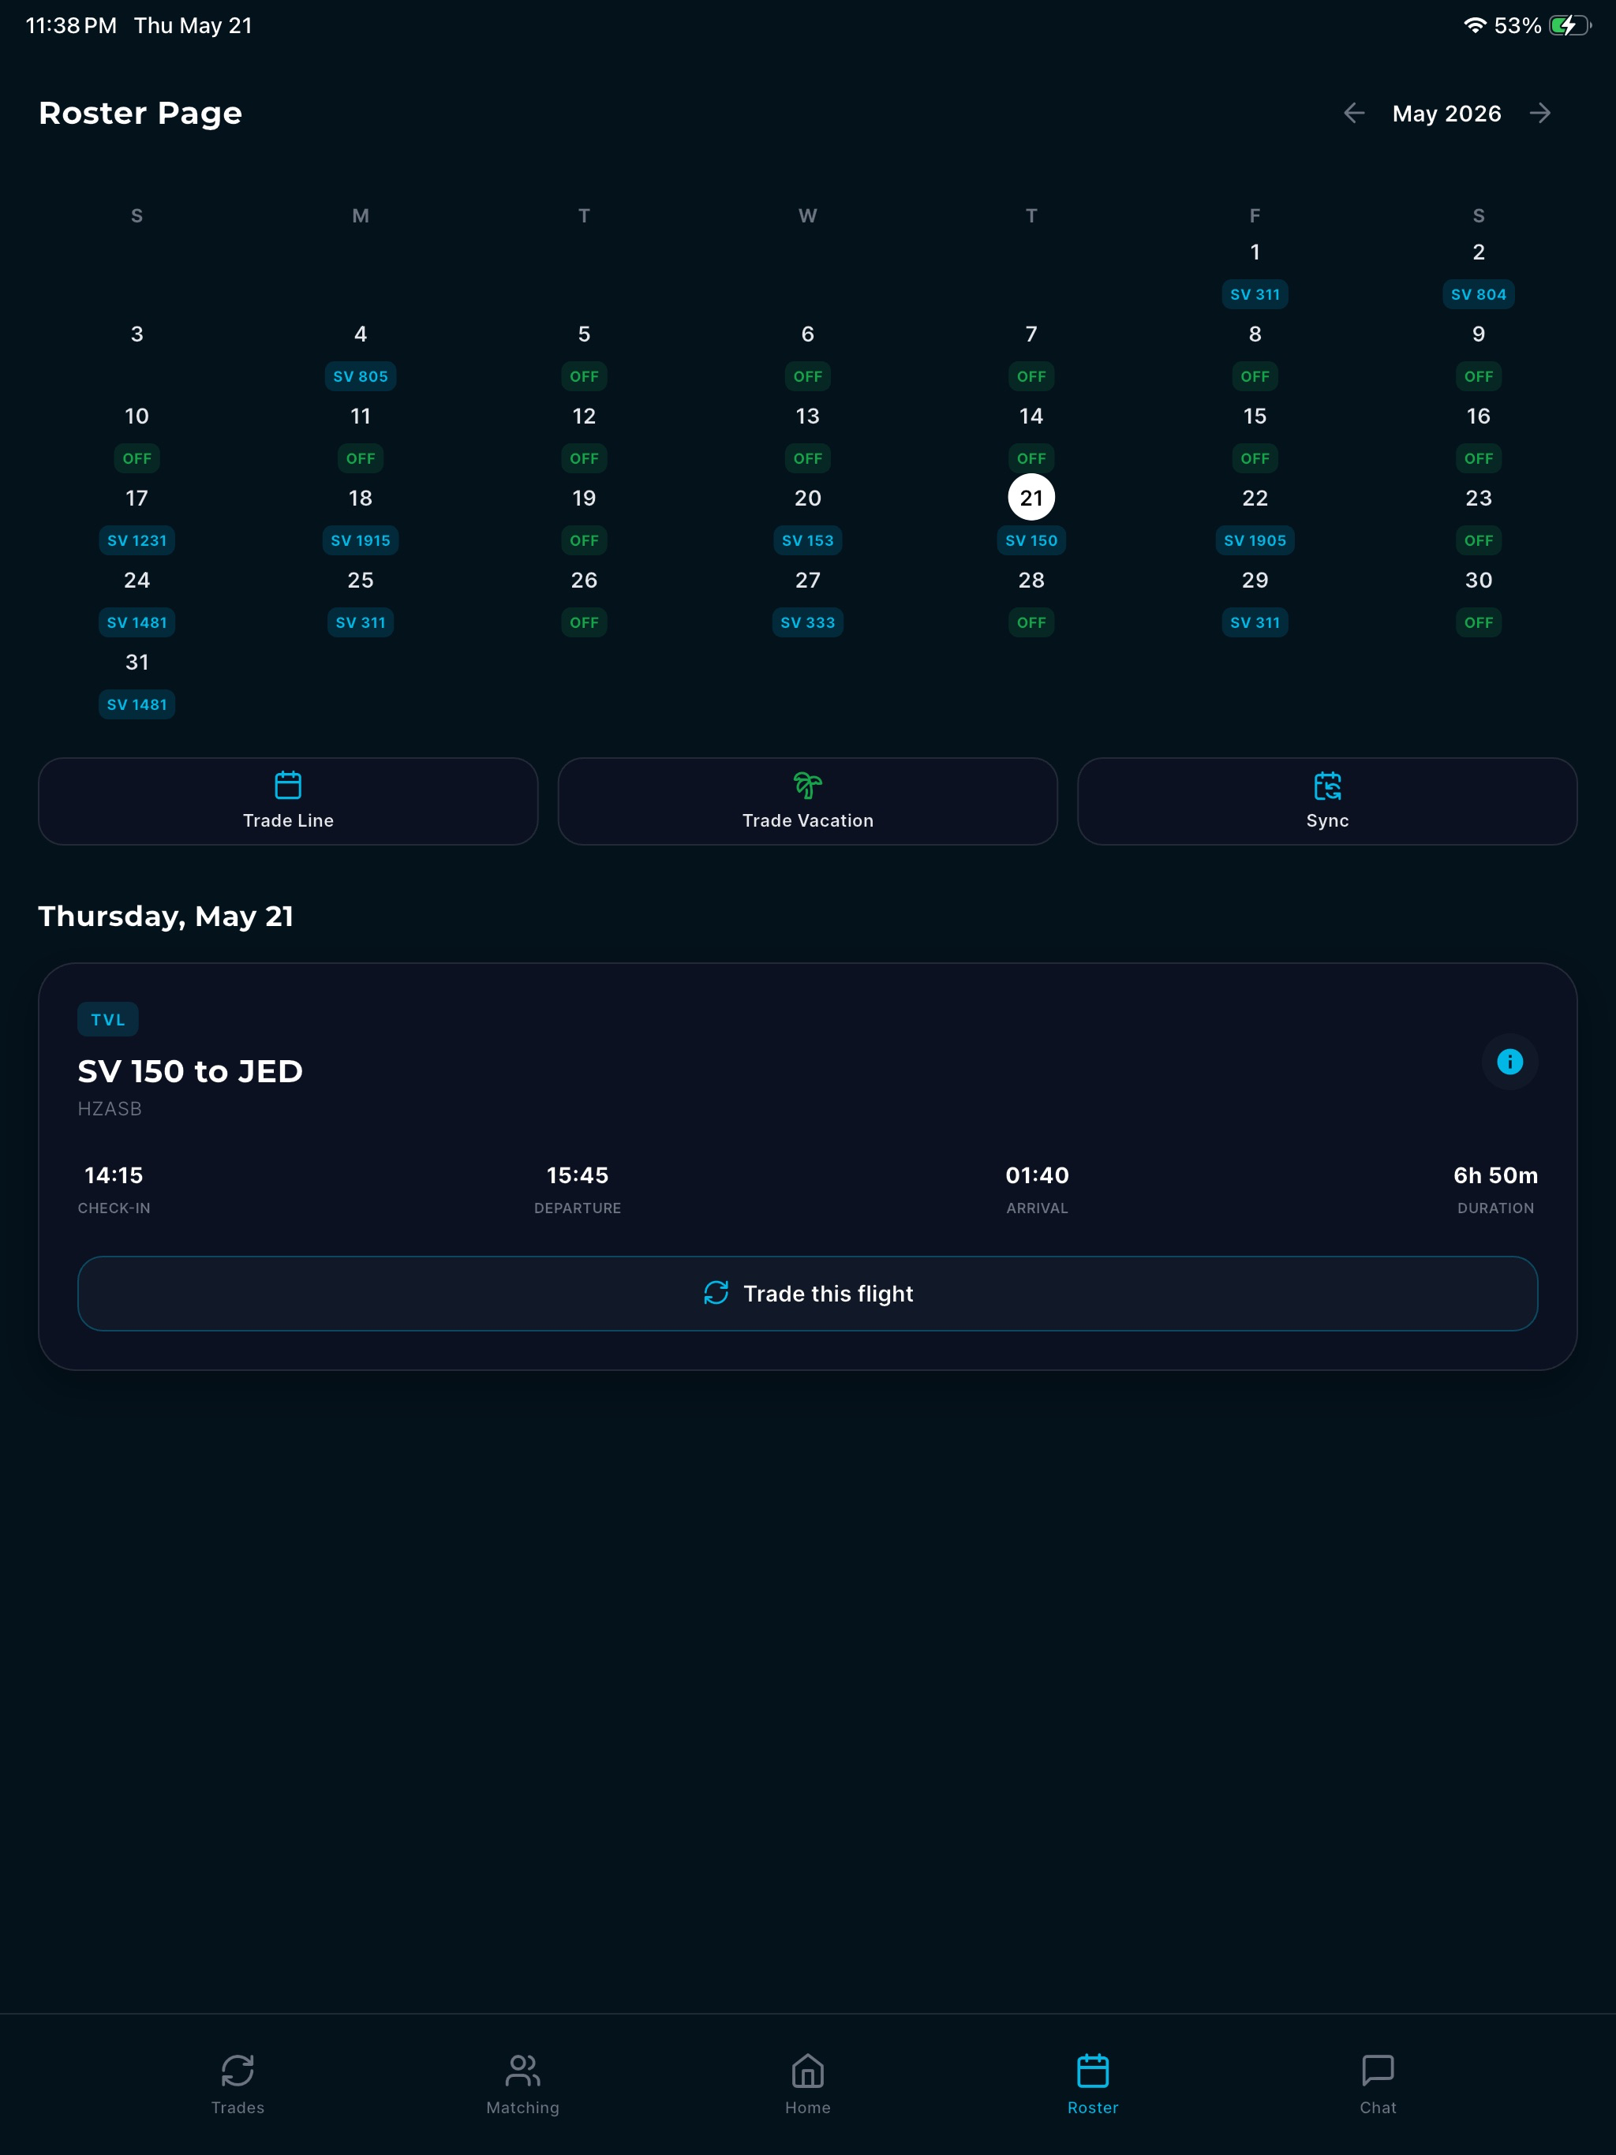
Task: Tap SV 333 flight badge
Action: 808,622
